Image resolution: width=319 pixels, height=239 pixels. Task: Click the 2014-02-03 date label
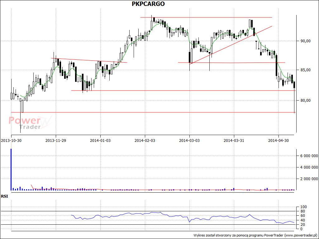click(x=145, y=140)
